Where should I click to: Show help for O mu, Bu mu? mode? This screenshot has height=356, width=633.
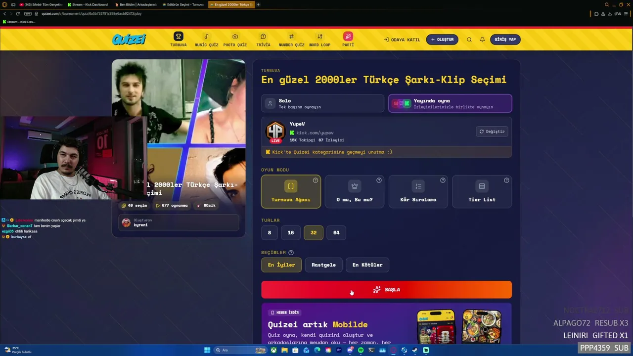click(x=379, y=180)
